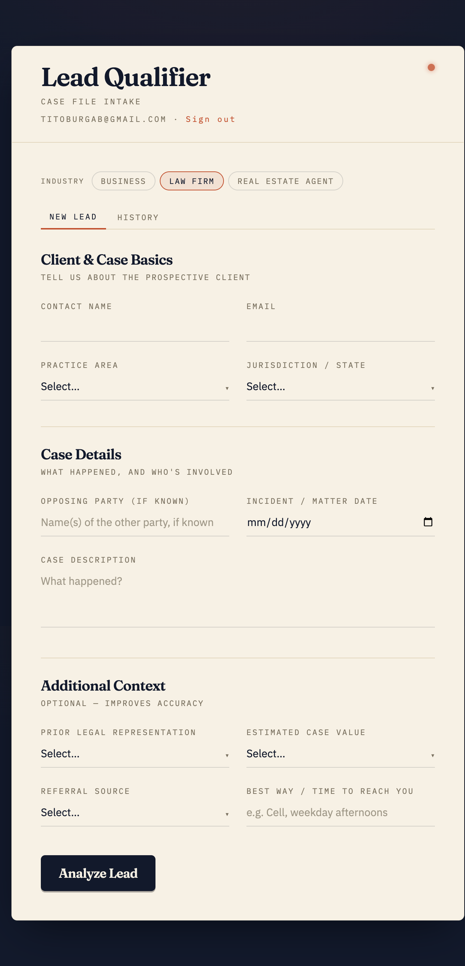Switch to the New Lead tab
465x966 pixels.
[73, 217]
